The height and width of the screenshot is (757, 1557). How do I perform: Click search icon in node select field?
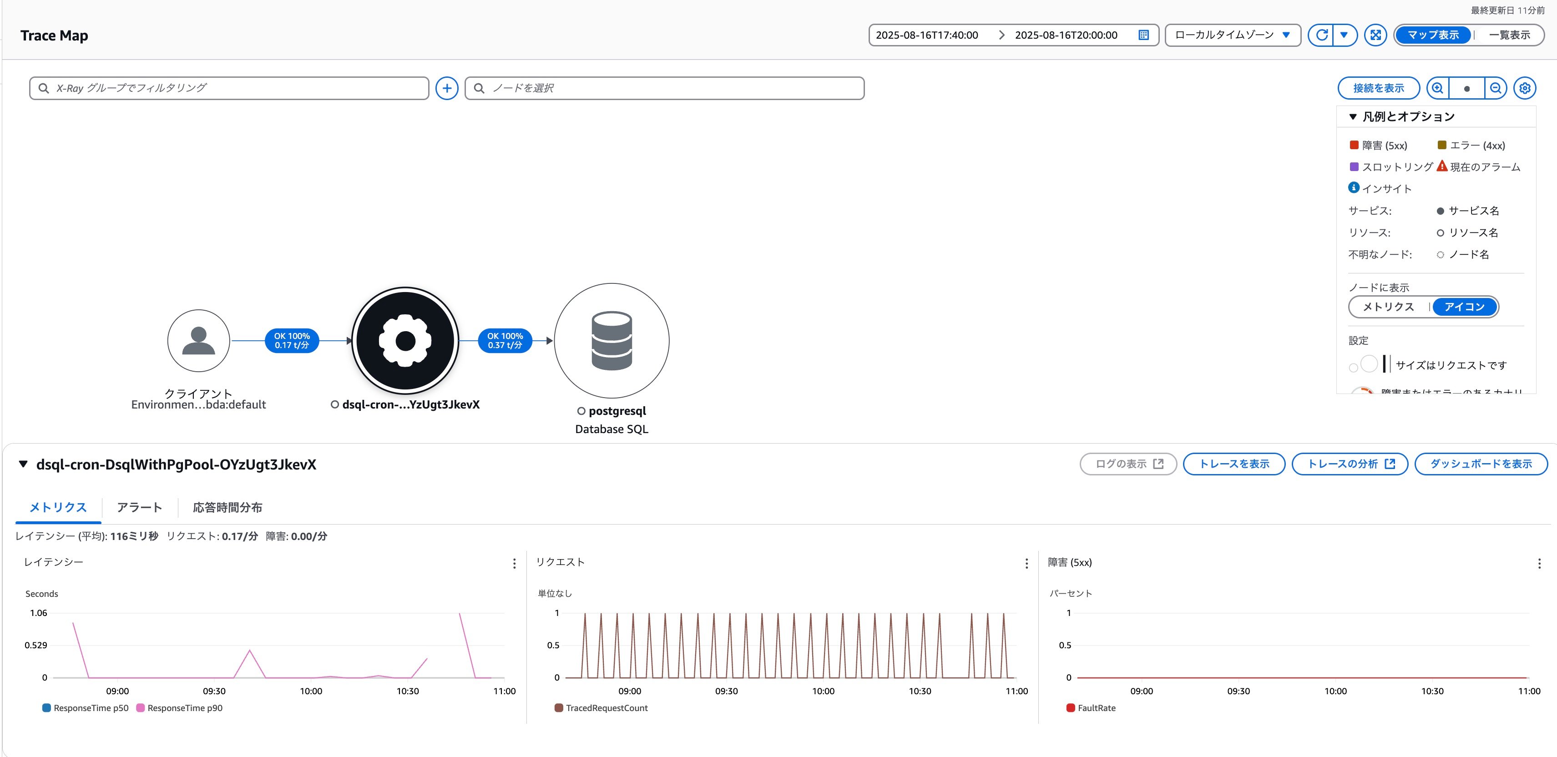click(479, 88)
